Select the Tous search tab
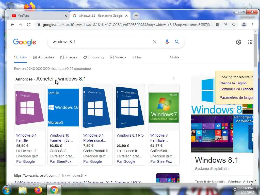Screen dimensions: 260x195 click(20, 57)
